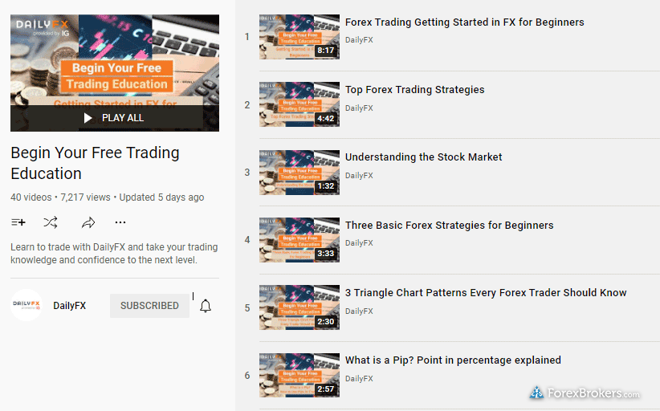Open What is a Pip video title
The height and width of the screenshot is (411, 660).
(453, 360)
